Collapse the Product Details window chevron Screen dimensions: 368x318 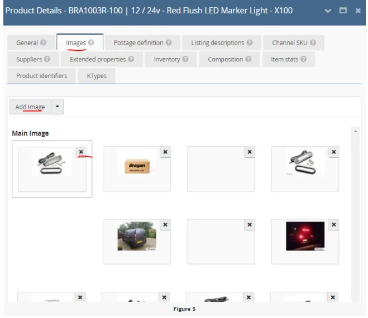pos(328,11)
